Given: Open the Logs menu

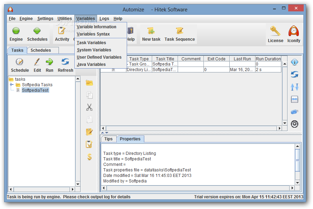Looking at the screenshot, I should click(104, 19).
